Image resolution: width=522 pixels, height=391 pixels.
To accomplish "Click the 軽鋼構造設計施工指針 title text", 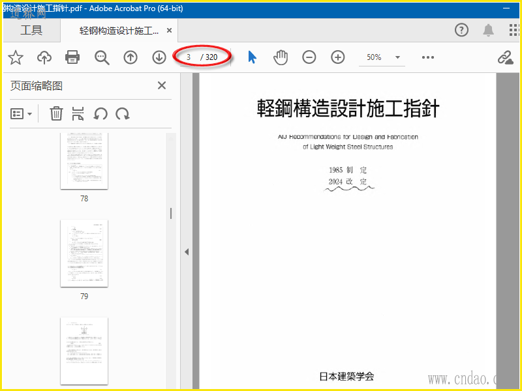I will point(348,108).
